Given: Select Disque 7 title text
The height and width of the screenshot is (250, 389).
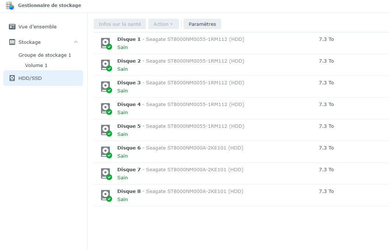Looking at the screenshot, I should coord(129,170).
